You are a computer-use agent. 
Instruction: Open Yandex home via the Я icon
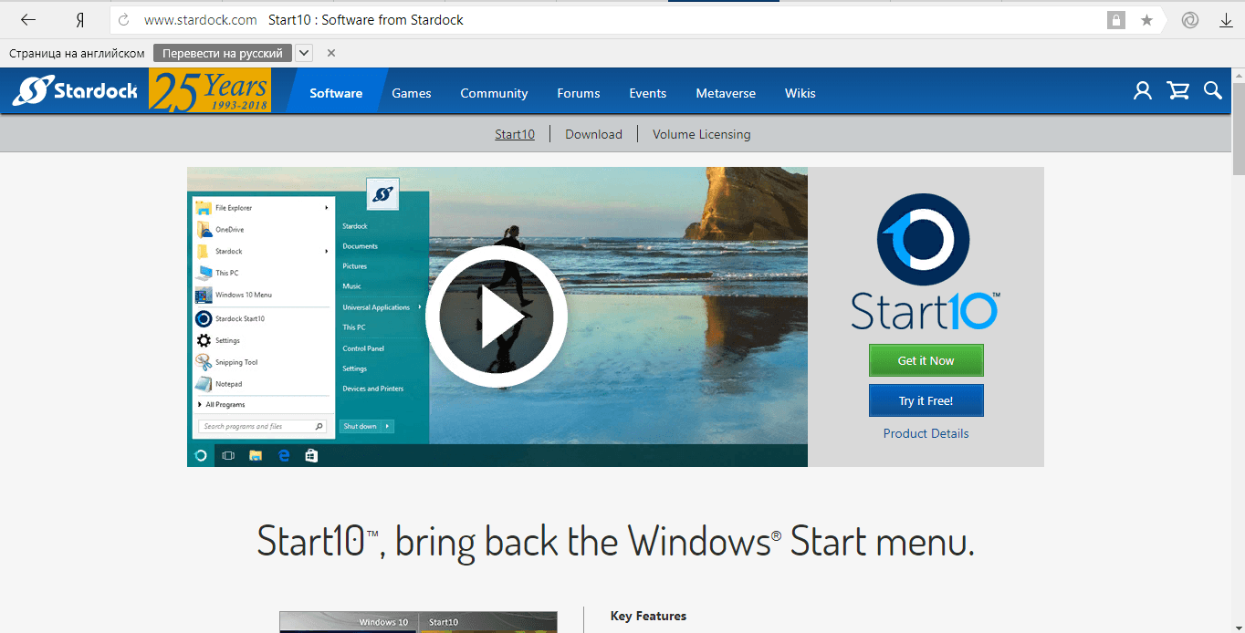click(x=80, y=19)
